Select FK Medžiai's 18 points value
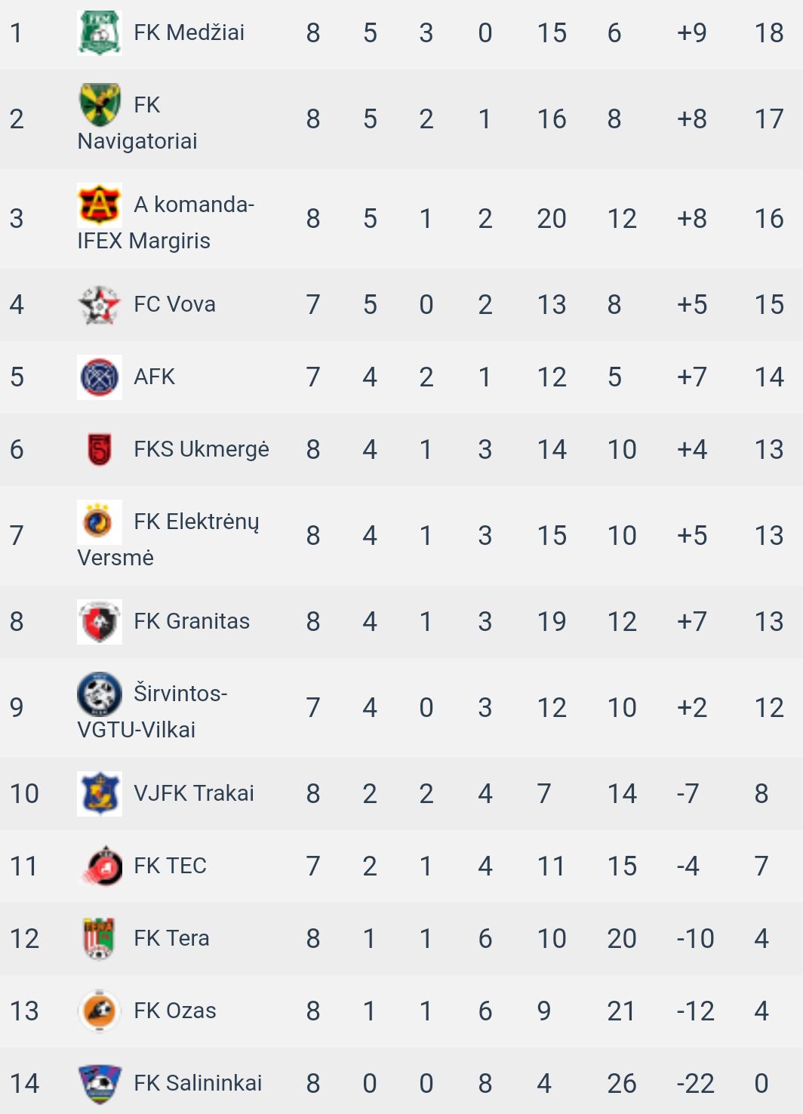The image size is (803, 1114). 769,32
